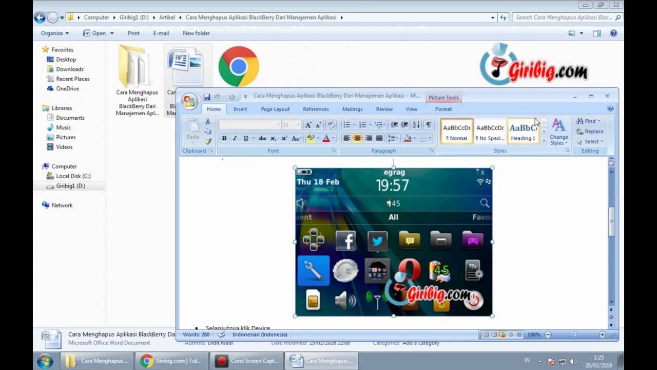Viewport: 657px width, 370px height.
Task: Apply the No Spacing style
Action: tap(490, 132)
